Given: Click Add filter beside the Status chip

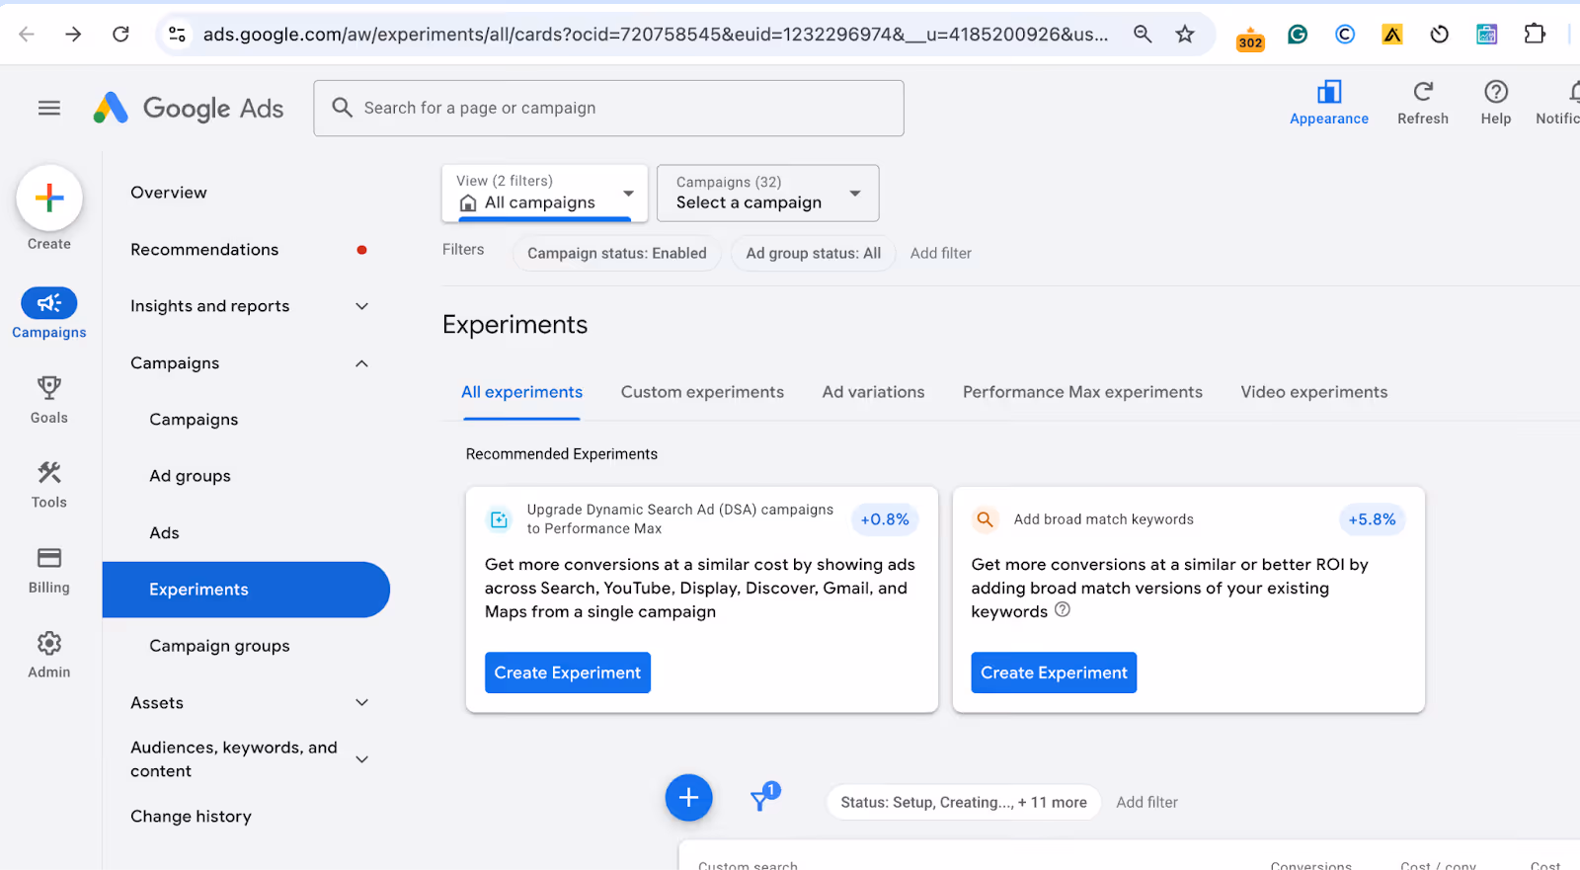Looking at the screenshot, I should click(1147, 802).
